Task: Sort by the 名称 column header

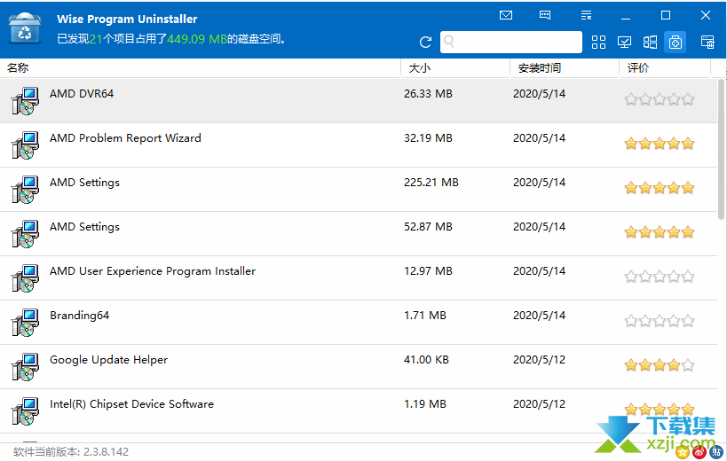Action: (x=18, y=68)
